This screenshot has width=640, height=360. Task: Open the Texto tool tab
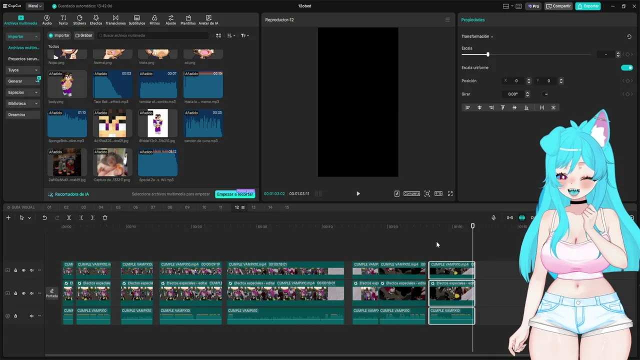pyautogui.click(x=63, y=20)
